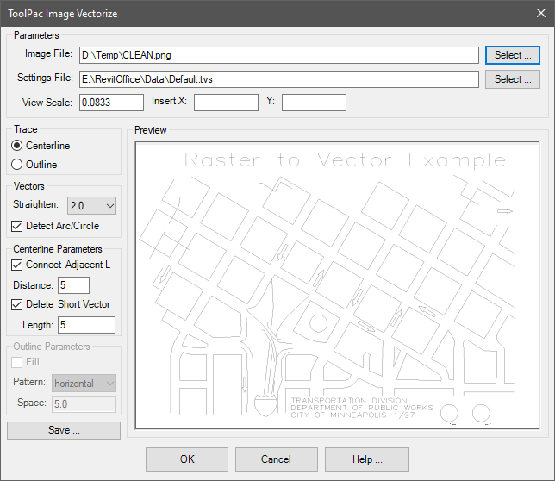
Task: Click the Length value field
Action: pyautogui.click(x=87, y=325)
